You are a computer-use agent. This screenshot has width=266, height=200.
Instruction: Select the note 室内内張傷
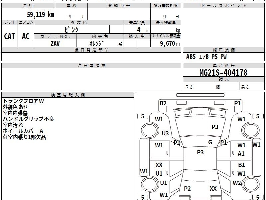[15, 113]
